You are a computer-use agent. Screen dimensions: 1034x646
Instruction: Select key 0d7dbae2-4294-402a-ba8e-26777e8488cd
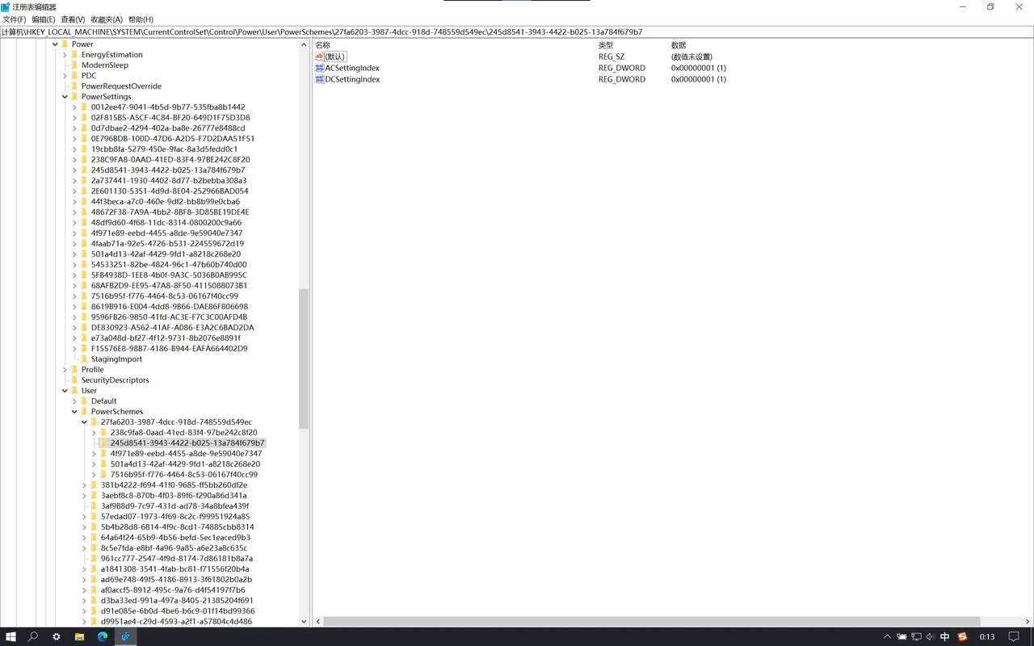tap(168, 128)
